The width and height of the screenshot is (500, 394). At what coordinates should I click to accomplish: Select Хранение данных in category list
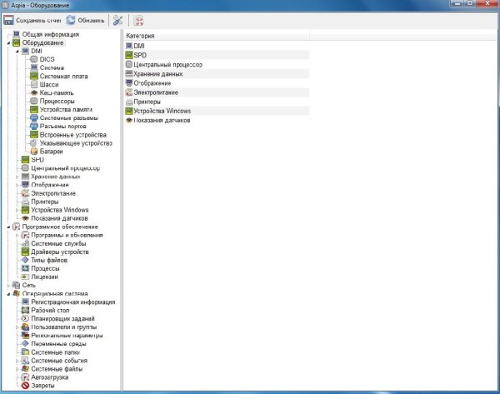click(217, 73)
